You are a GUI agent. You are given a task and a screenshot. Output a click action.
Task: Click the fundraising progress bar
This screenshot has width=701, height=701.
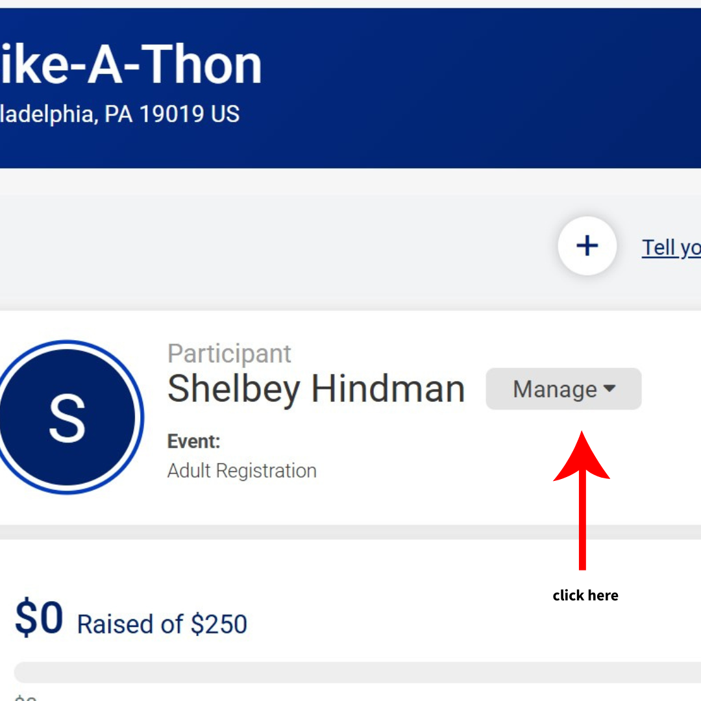(357, 672)
